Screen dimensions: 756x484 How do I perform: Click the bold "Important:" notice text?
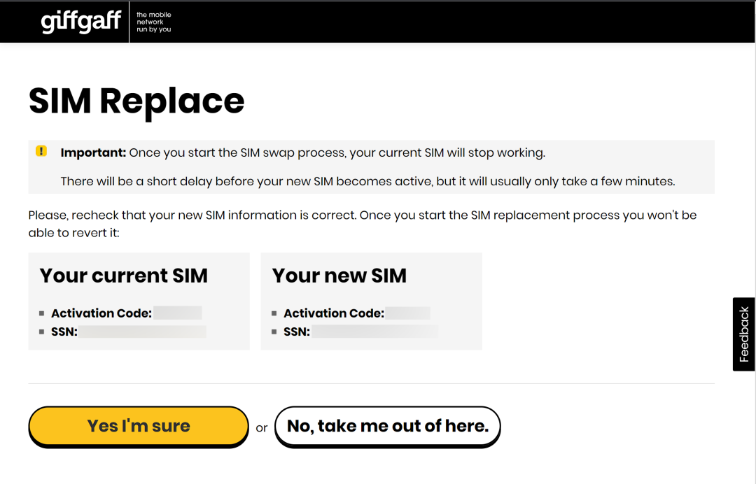93,152
